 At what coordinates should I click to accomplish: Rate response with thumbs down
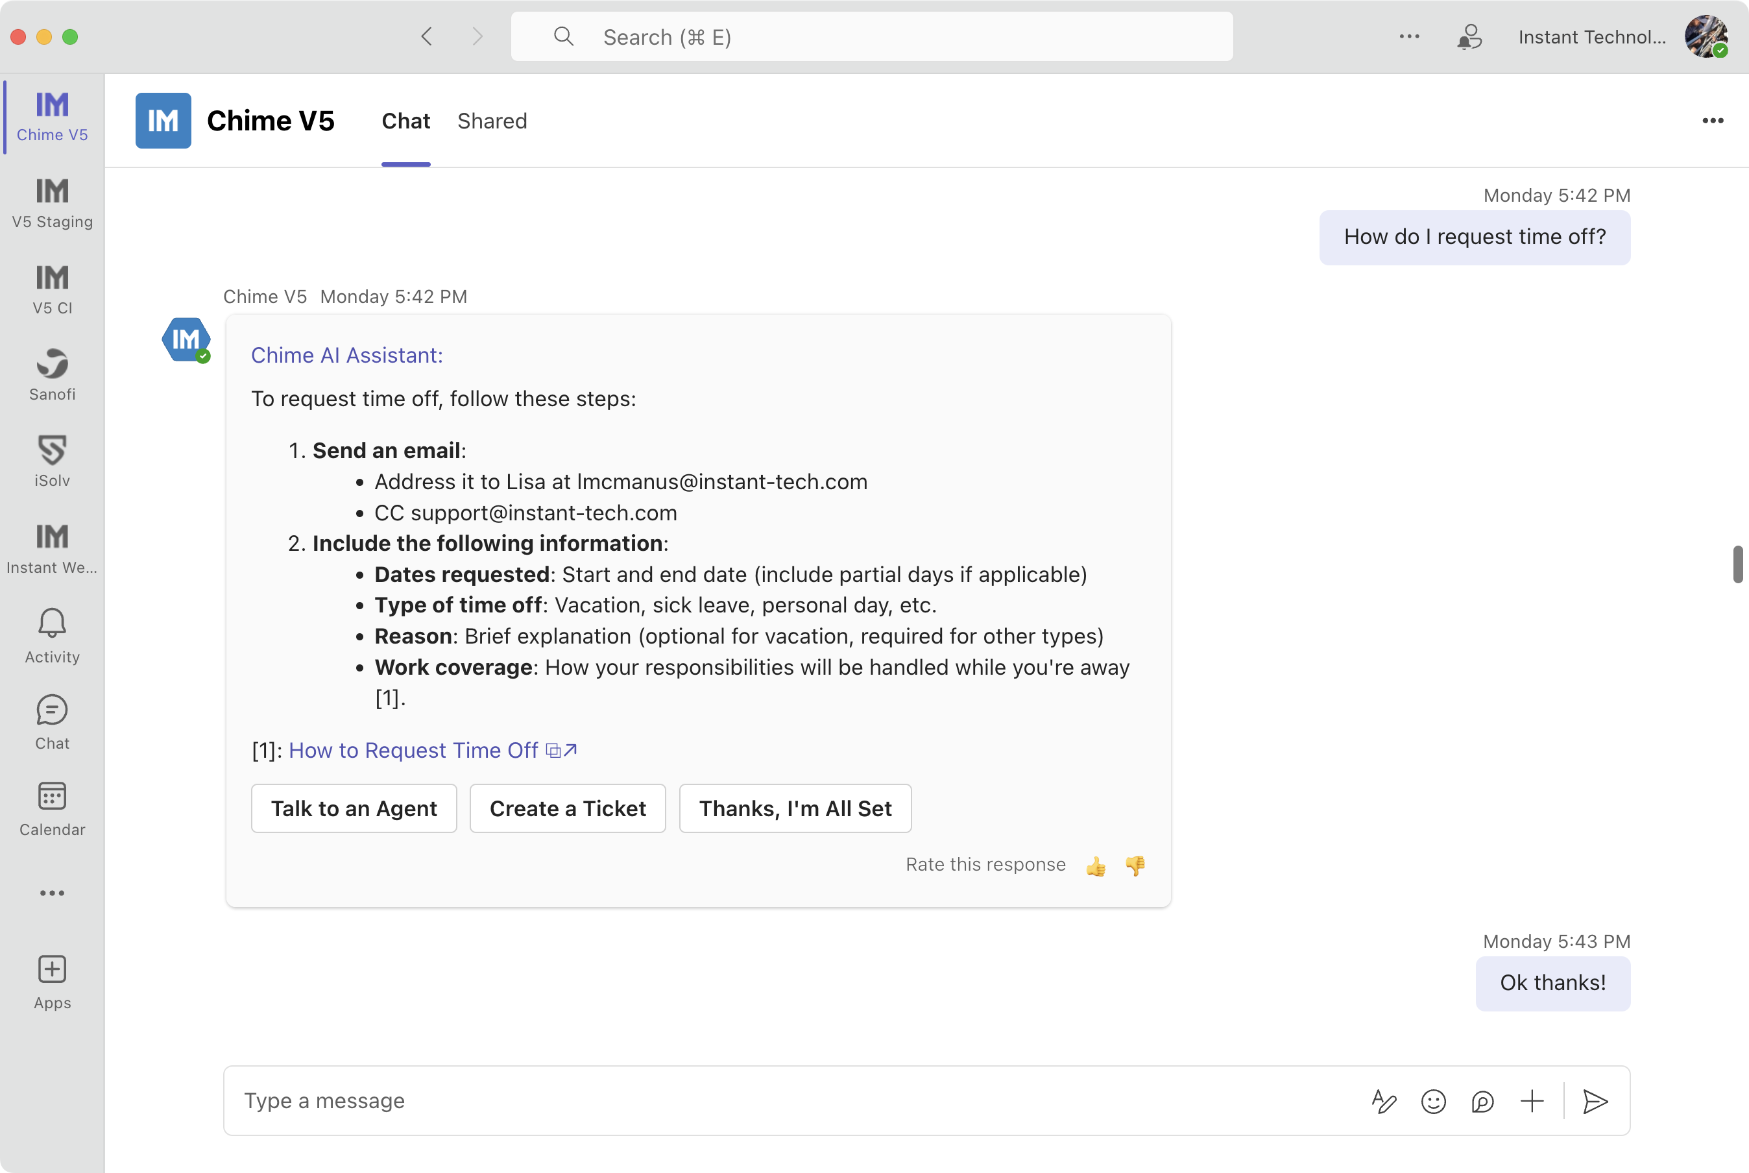(1135, 865)
